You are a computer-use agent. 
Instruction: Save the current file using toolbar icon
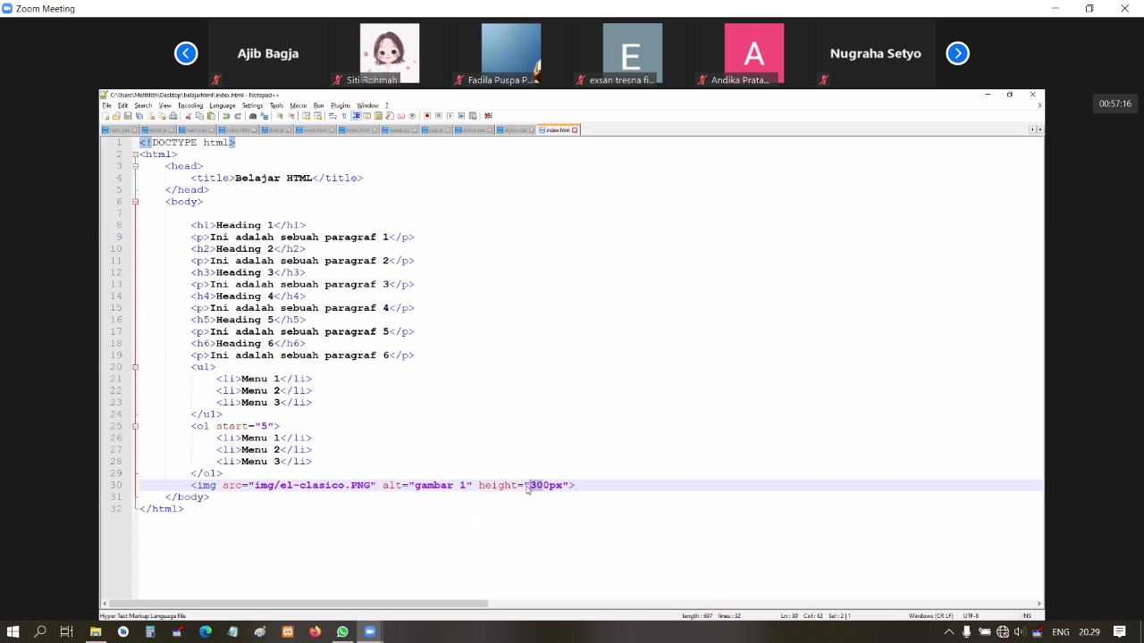click(128, 116)
